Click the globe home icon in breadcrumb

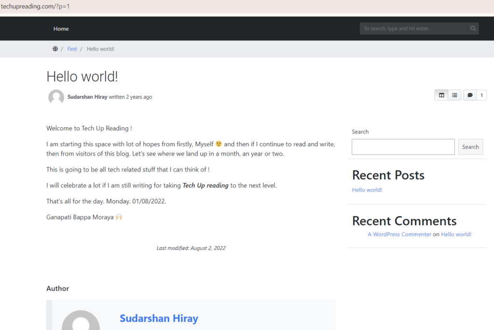point(55,49)
